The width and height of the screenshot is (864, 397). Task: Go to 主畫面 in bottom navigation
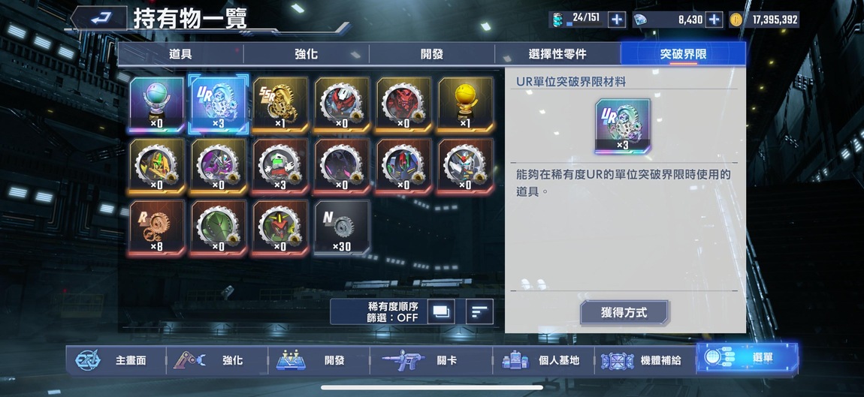(x=116, y=361)
